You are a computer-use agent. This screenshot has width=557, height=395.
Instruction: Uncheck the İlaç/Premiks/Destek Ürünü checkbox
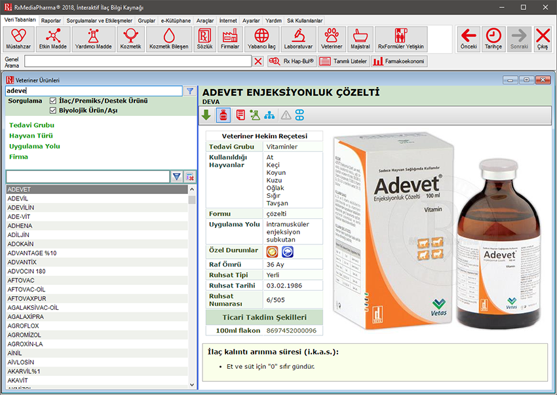tap(54, 101)
